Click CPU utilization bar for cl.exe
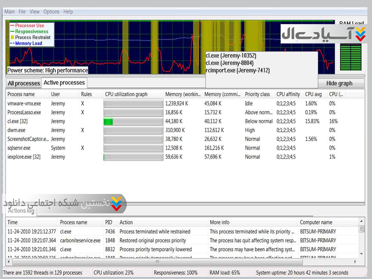The image size is (372, 279). click(x=133, y=121)
